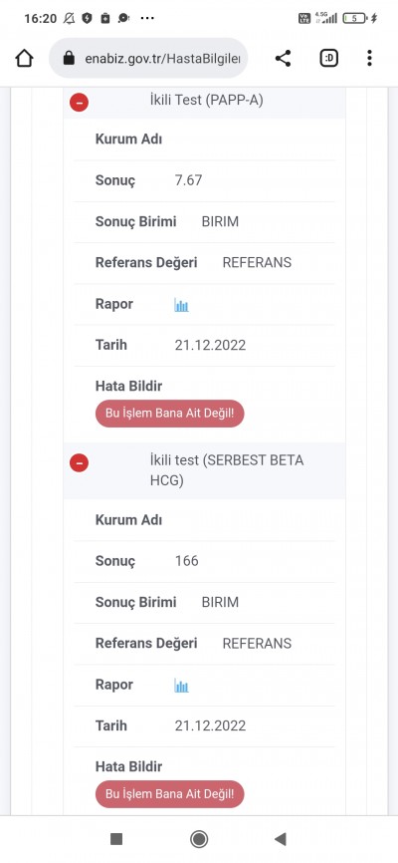The image size is (398, 863).
Task: Tap the Android back navigation triangle
Action: [281, 839]
